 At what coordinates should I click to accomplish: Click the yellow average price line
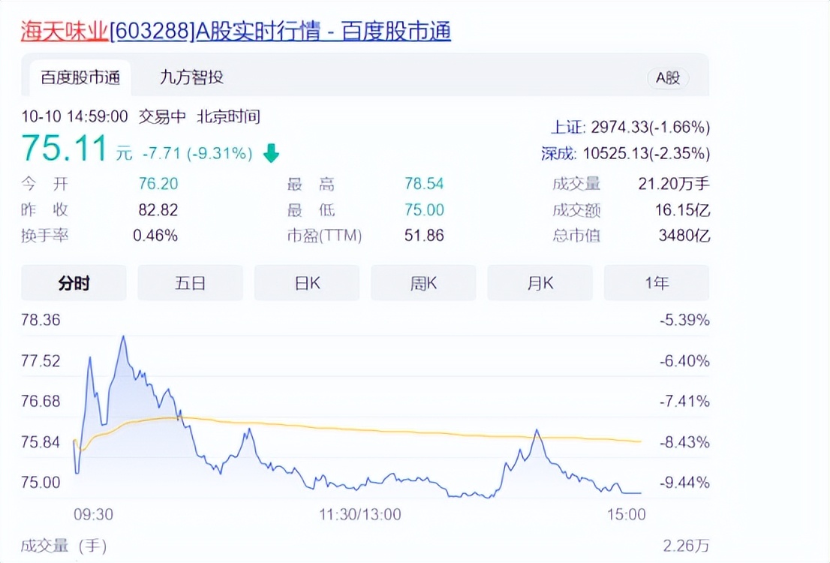371,429
